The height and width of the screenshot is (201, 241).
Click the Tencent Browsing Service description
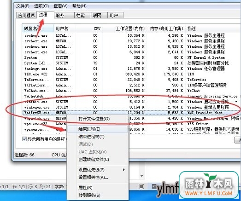[x=212, y=96]
